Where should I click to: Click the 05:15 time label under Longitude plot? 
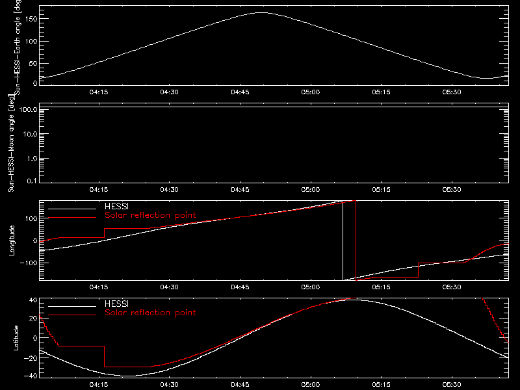click(381, 287)
